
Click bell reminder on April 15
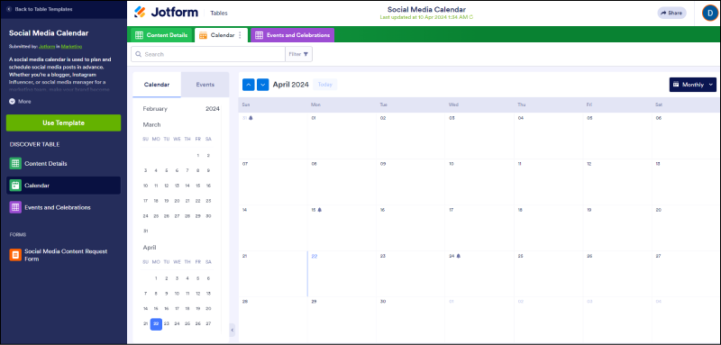pyautogui.click(x=320, y=210)
